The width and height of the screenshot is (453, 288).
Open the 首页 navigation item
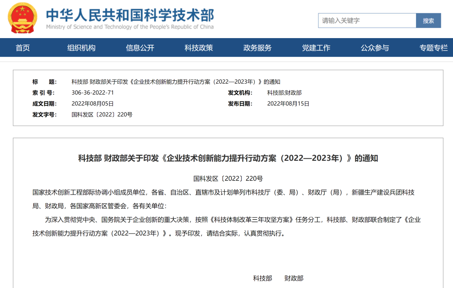(x=23, y=48)
